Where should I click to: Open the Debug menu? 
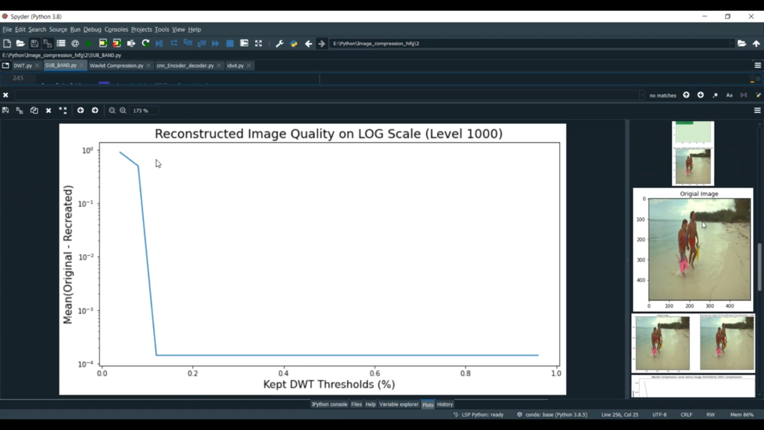click(92, 30)
